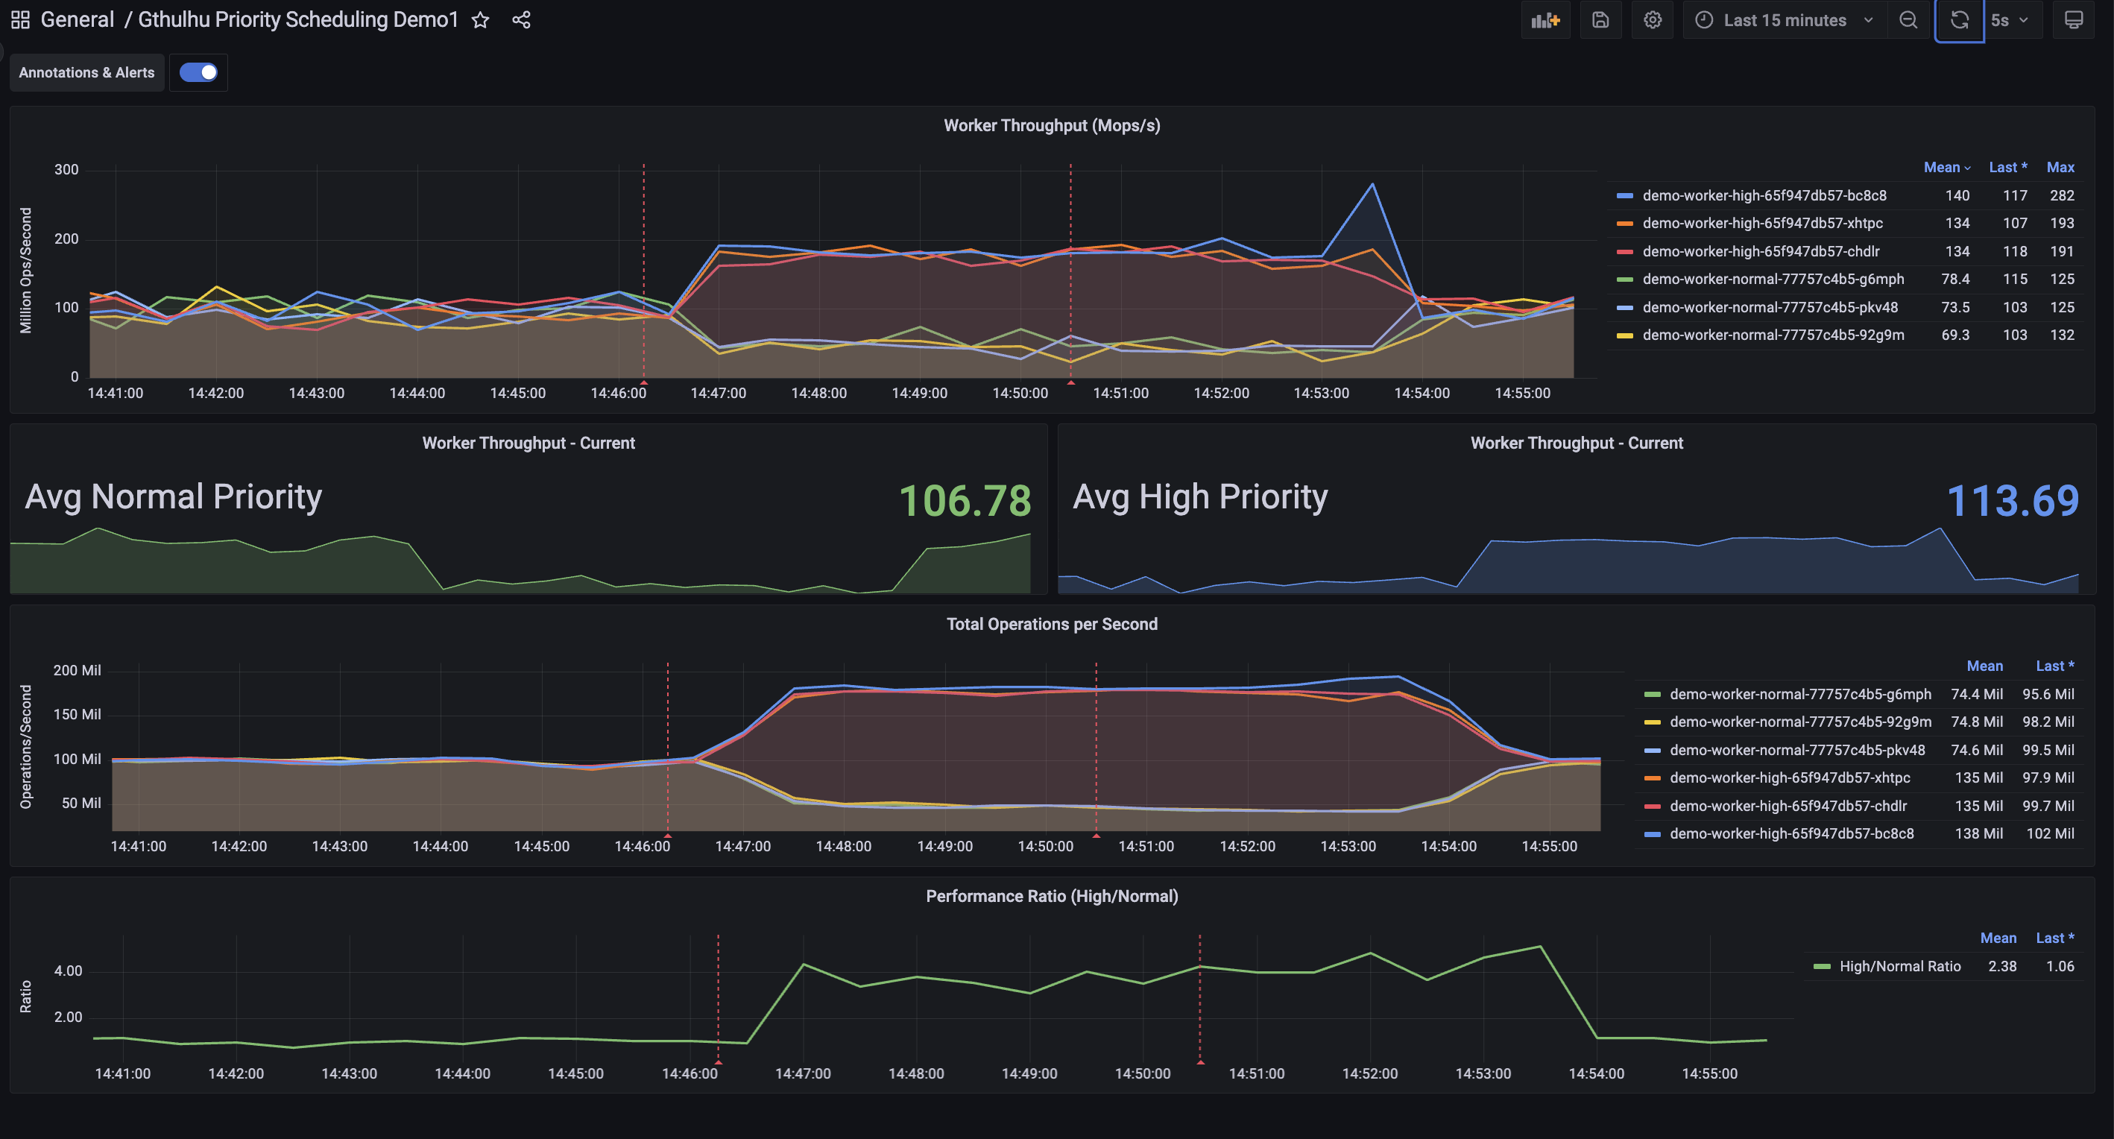Screen dimensions: 2114x1139
Task: Expand the 5s refresh interval dropdown
Action: coord(2009,21)
